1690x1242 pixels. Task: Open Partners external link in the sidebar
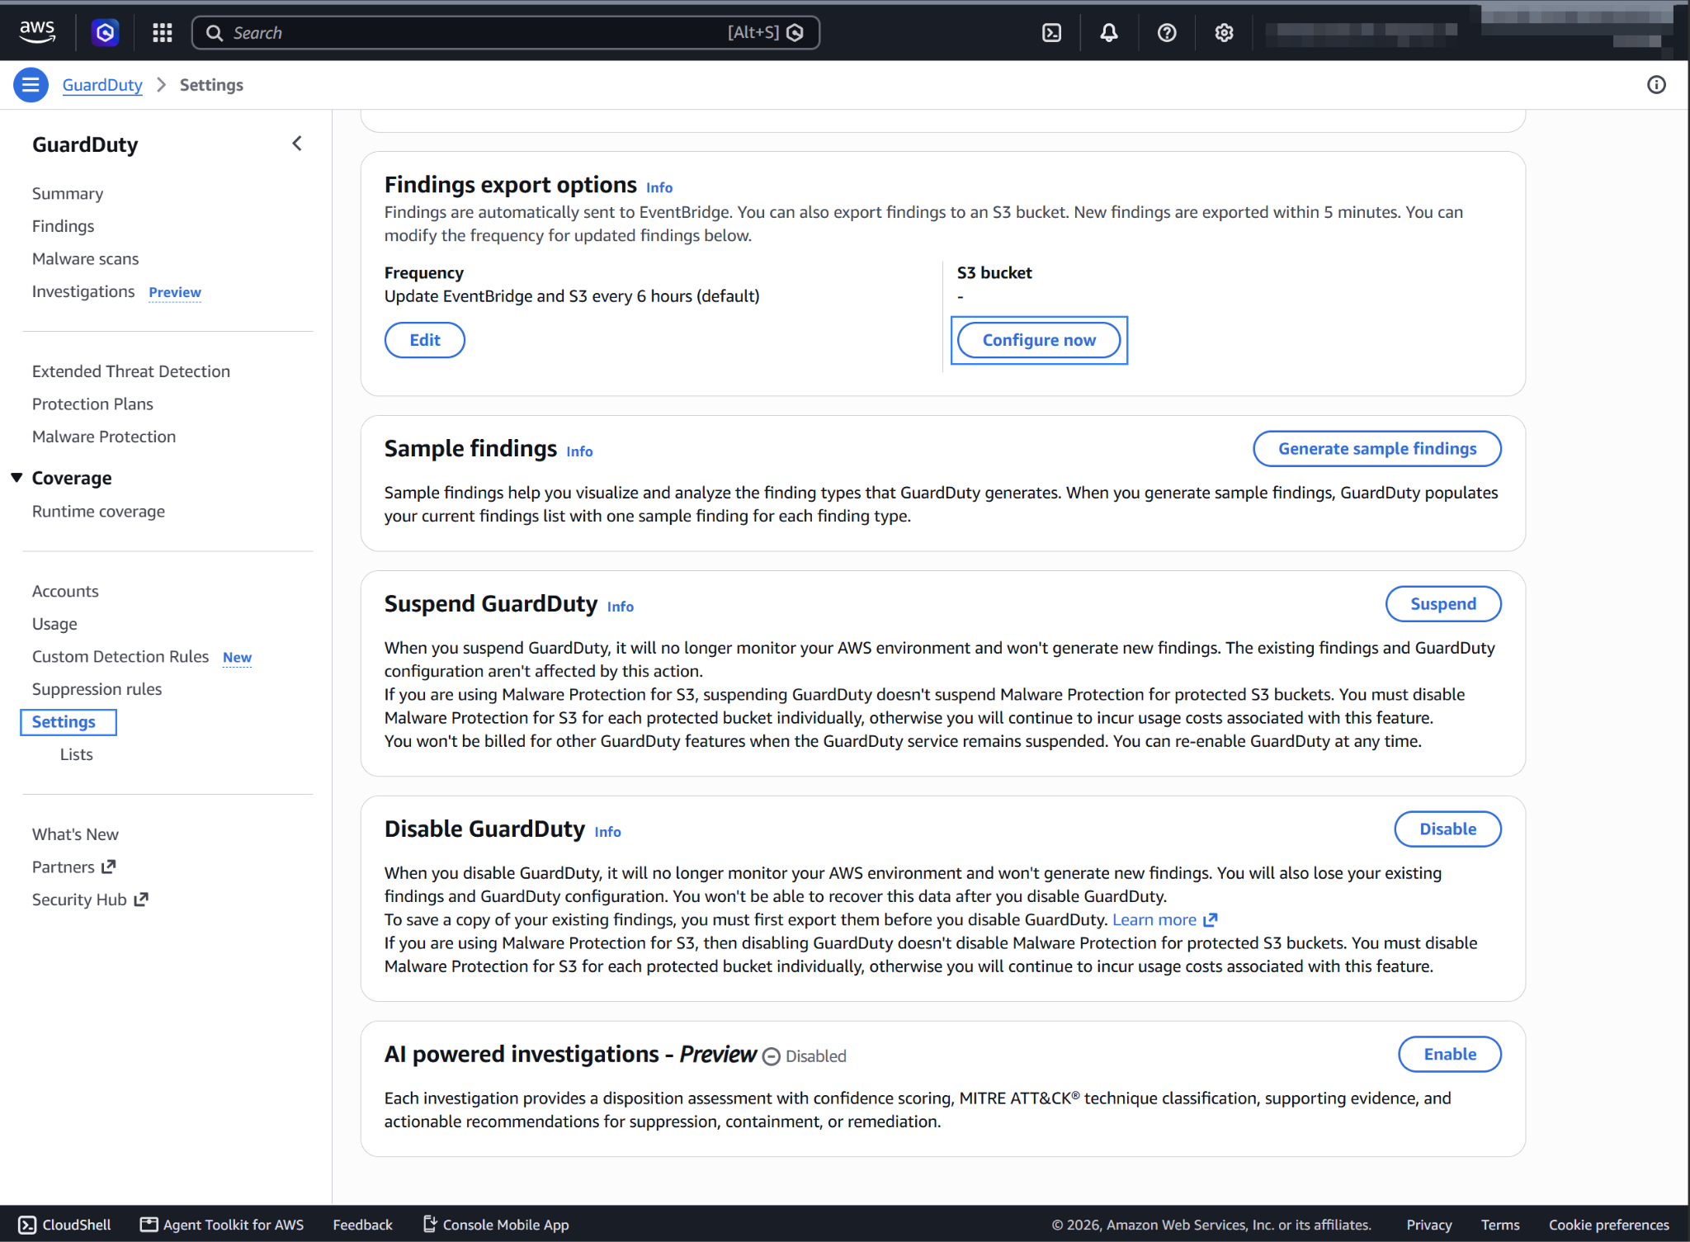click(73, 867)
